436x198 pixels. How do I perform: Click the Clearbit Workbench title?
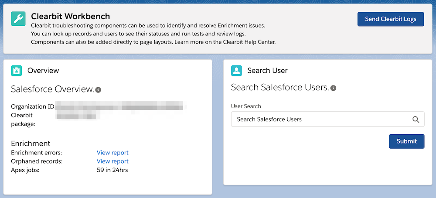click(x=70, y=17)
